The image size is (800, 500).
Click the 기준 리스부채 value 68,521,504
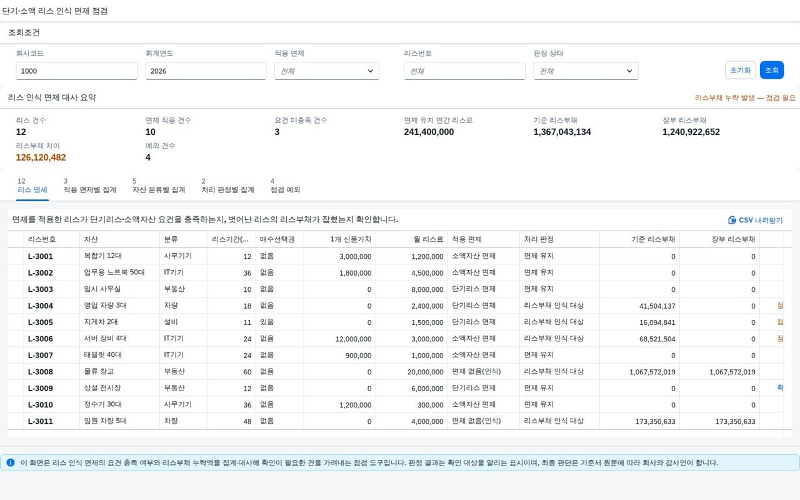point(657,339)
